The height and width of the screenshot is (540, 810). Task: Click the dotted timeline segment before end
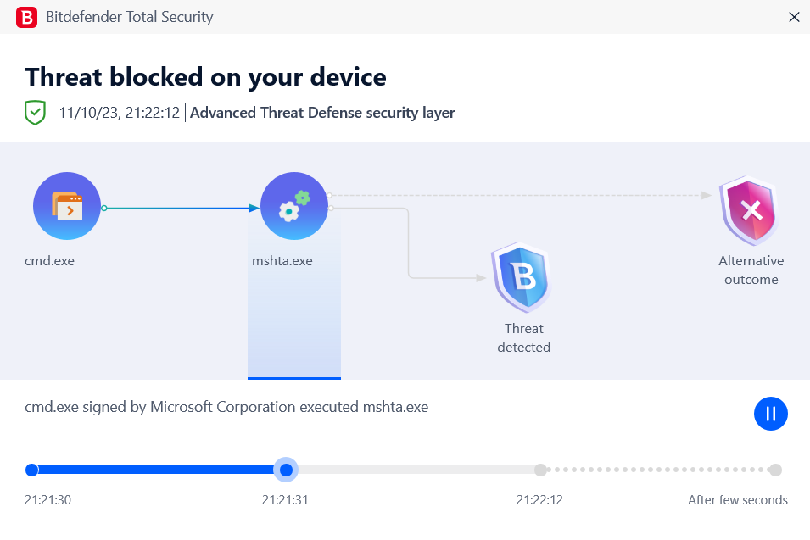pos(657,470)
